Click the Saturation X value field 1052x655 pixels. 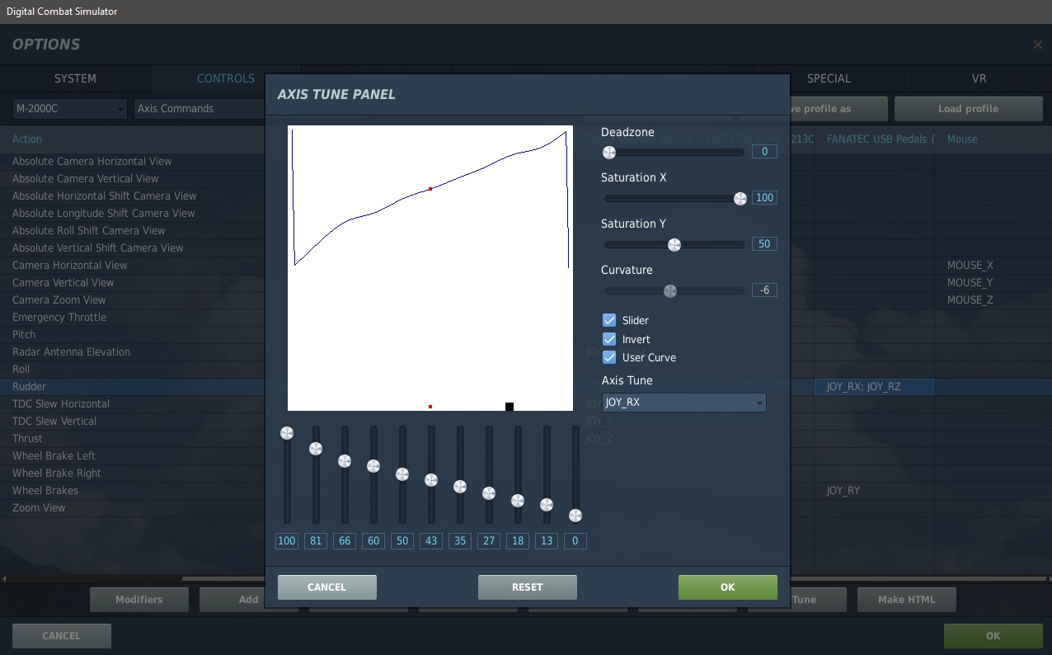coord(764,198)
